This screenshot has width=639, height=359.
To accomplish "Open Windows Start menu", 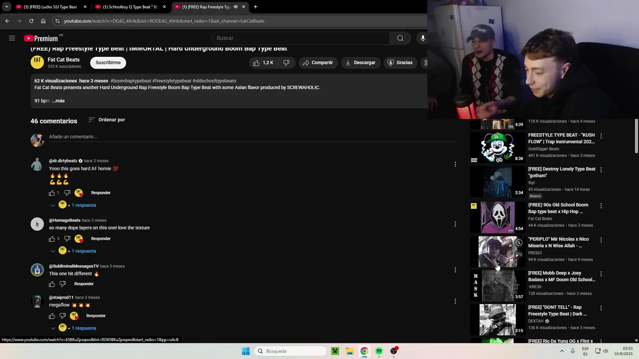I will click(246, 351).
